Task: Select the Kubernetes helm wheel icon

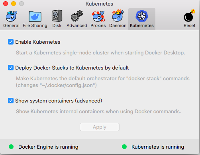Action: 142,16
